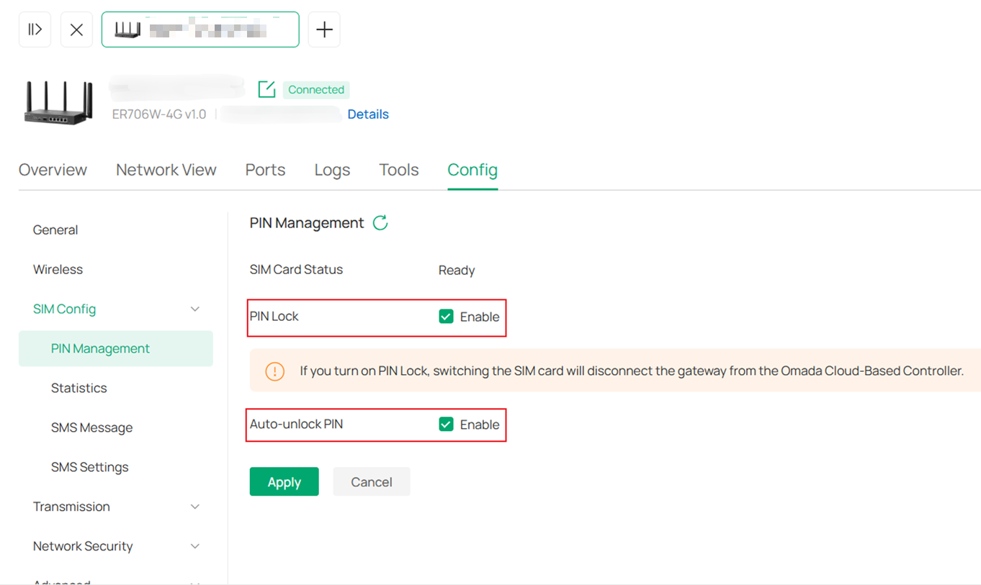Open Wireless settings in sidebar
Image resolution: width=981 pixels, height=585 pixels.
point(58,270)
